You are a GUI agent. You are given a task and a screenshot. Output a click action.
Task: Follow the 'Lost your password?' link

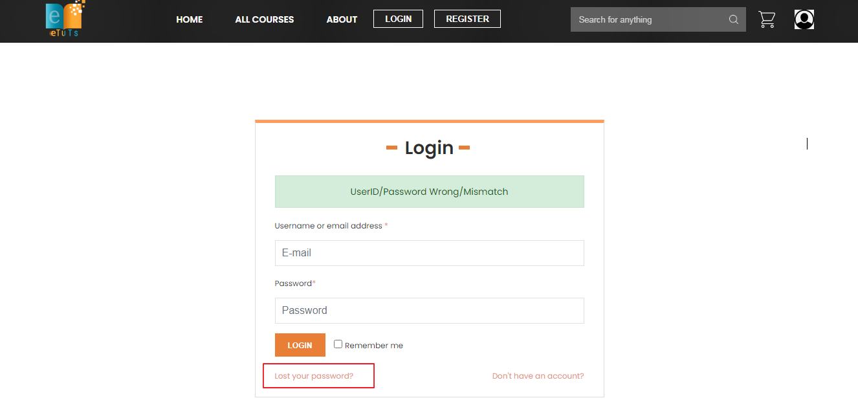(314, 376)
